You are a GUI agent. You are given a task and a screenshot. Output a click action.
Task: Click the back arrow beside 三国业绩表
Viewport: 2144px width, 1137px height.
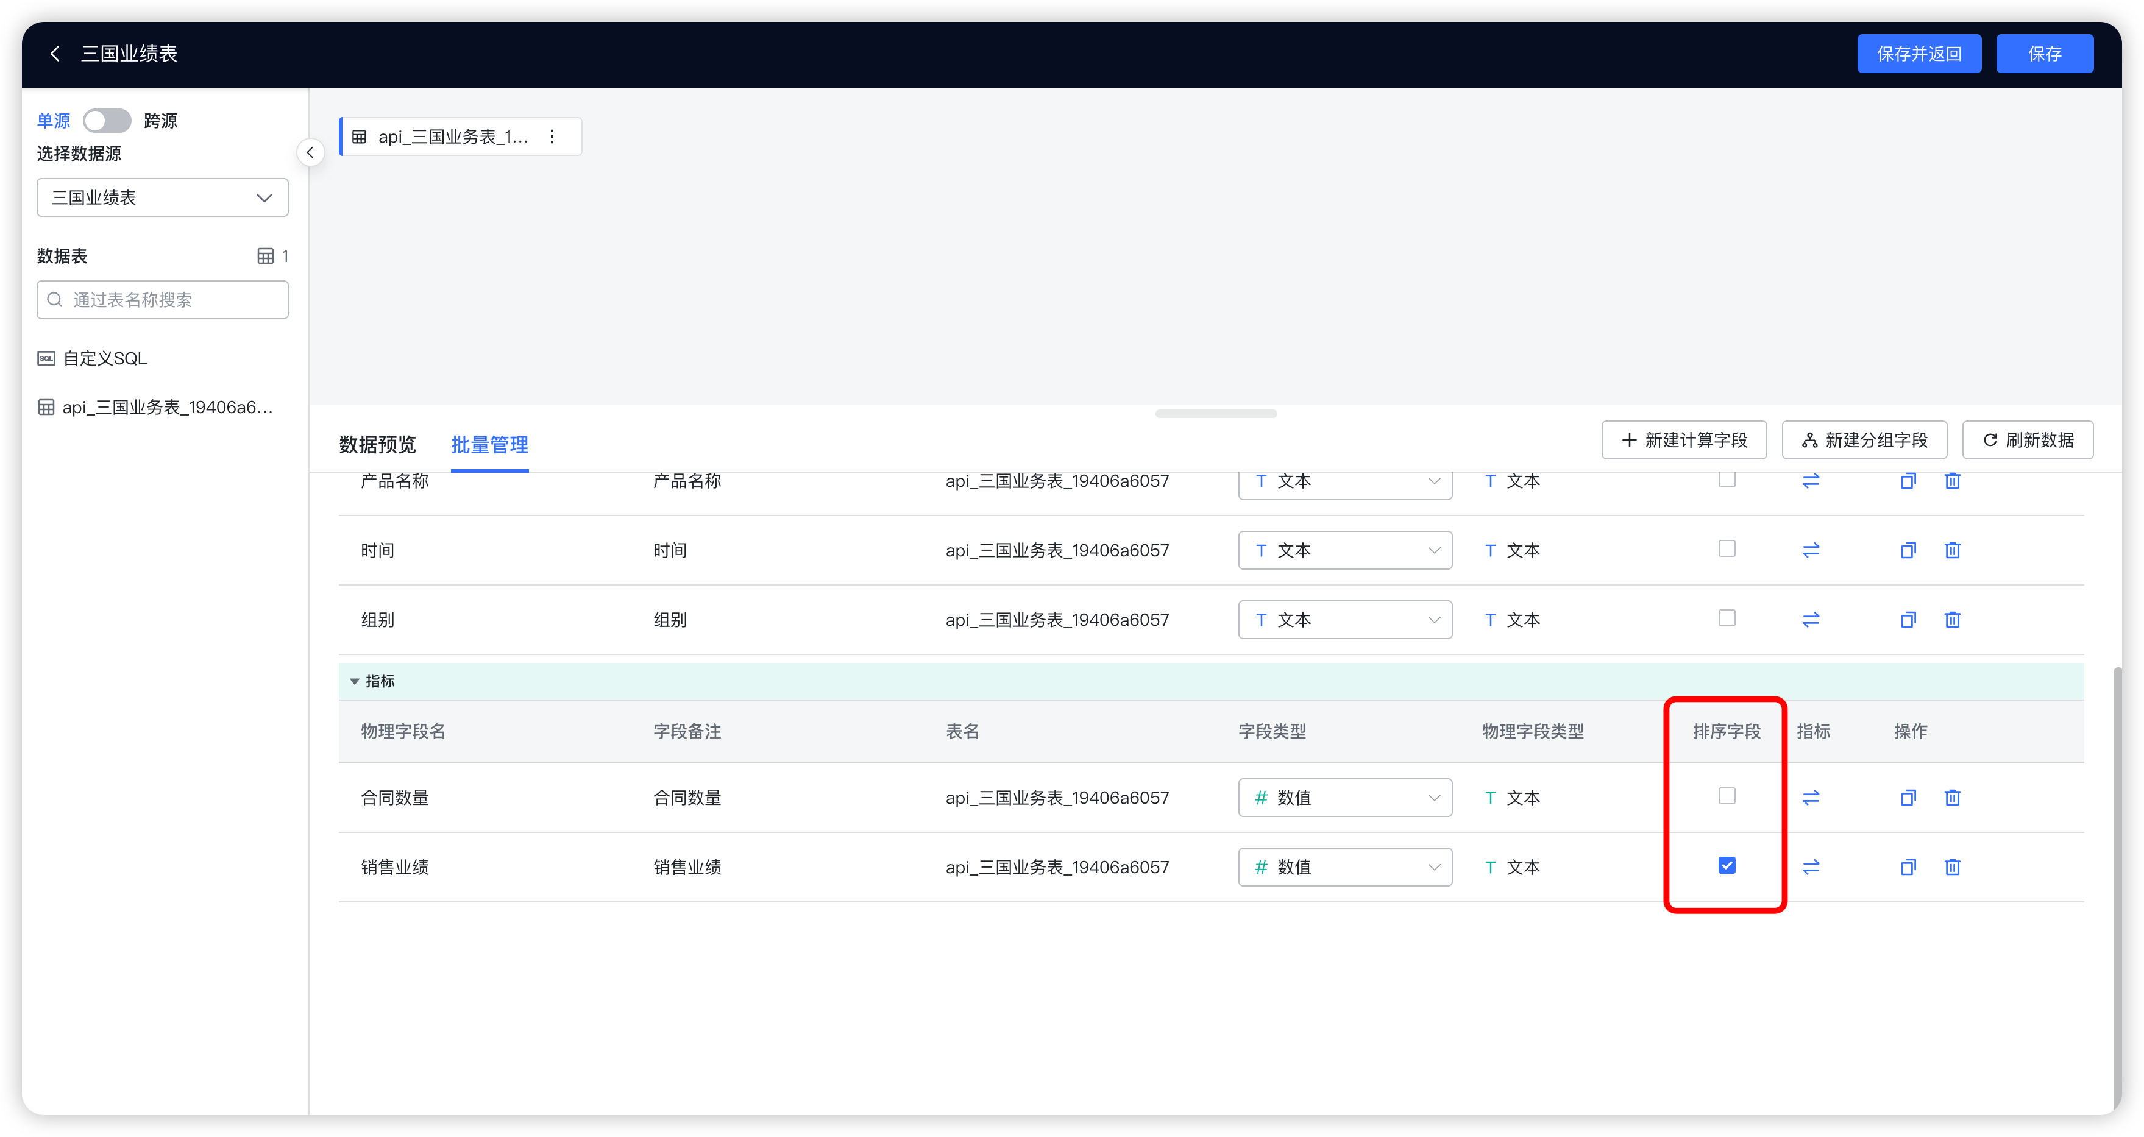point(55,54)
